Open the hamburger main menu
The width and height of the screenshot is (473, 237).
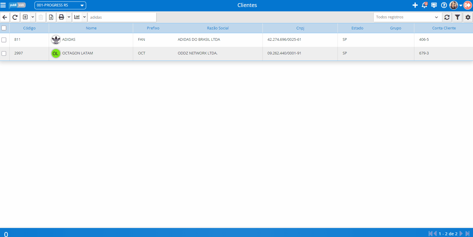coord(3,5)
